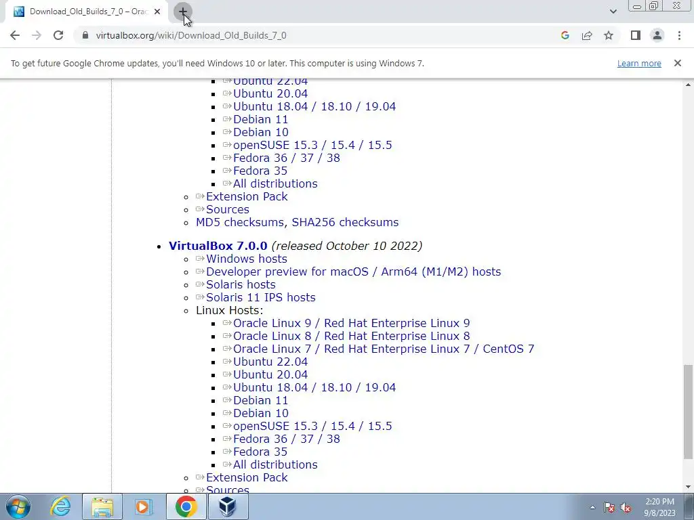
Task: Open Fedora 35 link in the upper list
Action: point(260,171)
